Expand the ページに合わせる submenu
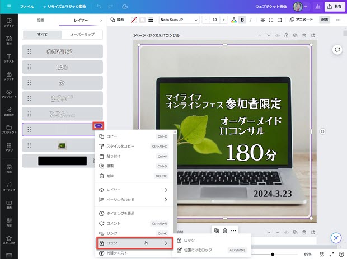Viewport: 347px width, 259px height. (134, 199)
